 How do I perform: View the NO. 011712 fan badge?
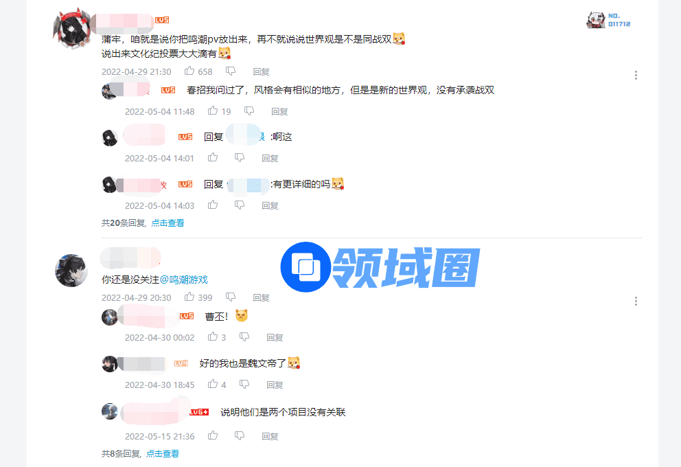[x=608, y=20]
